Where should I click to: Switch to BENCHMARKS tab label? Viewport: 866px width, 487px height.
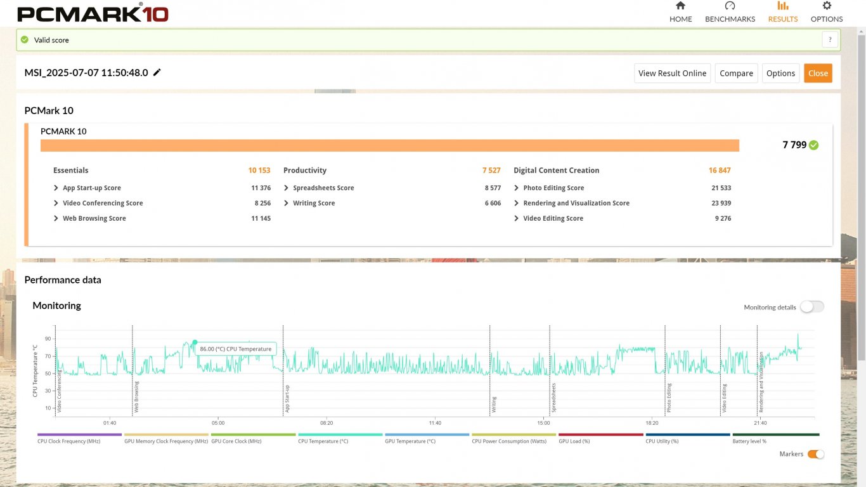click(x=730, y=19)
